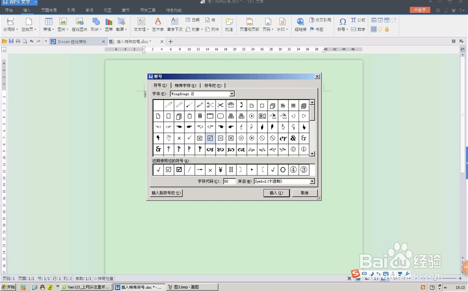Select the checked box symbol highlighted in grid
The image size is (468, 292).
tap(210, 138)
